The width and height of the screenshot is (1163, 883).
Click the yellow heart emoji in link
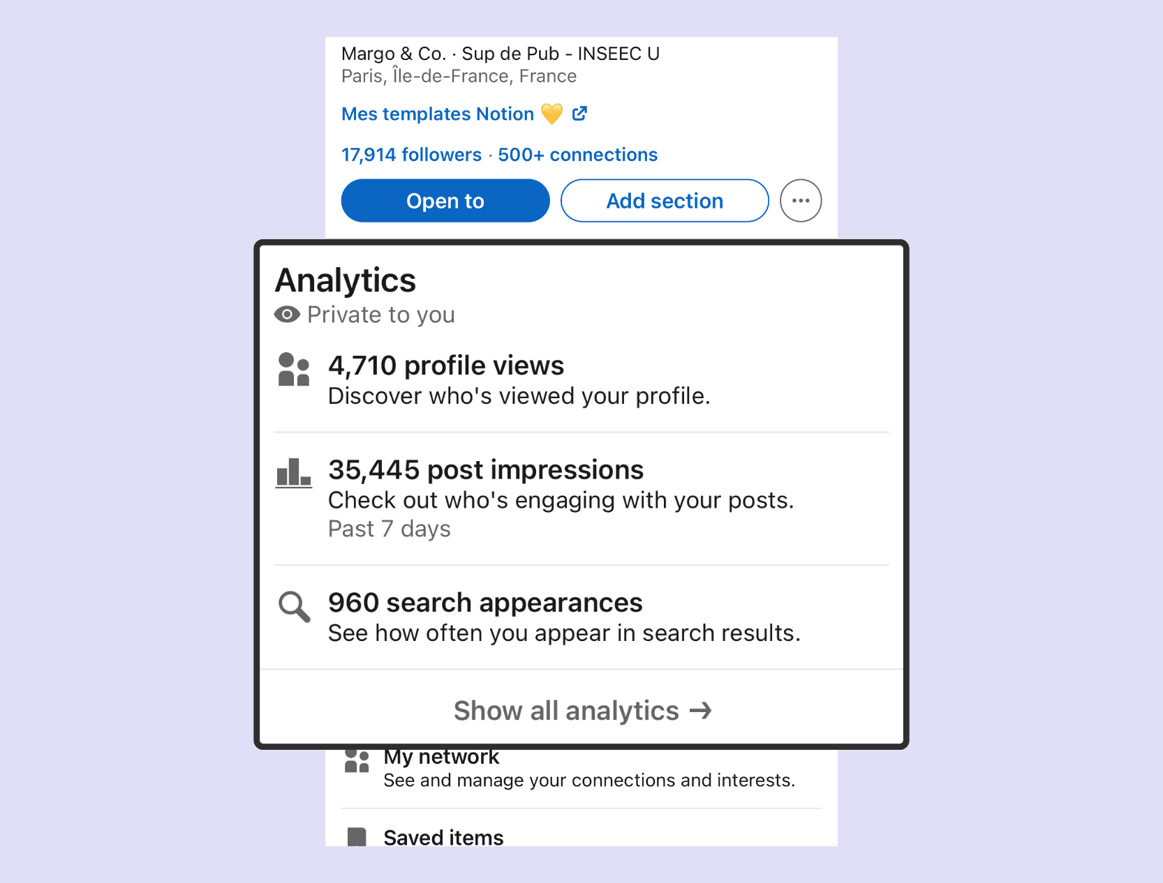tap(551, 114)
